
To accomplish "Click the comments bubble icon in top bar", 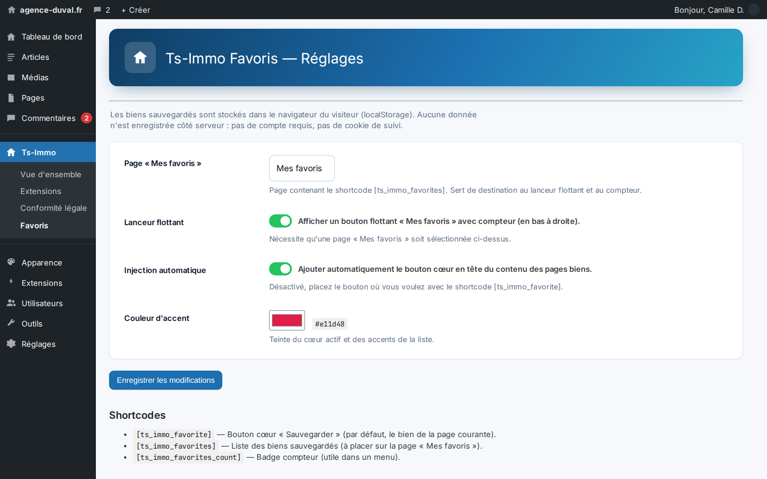I will tap(97, 10).
